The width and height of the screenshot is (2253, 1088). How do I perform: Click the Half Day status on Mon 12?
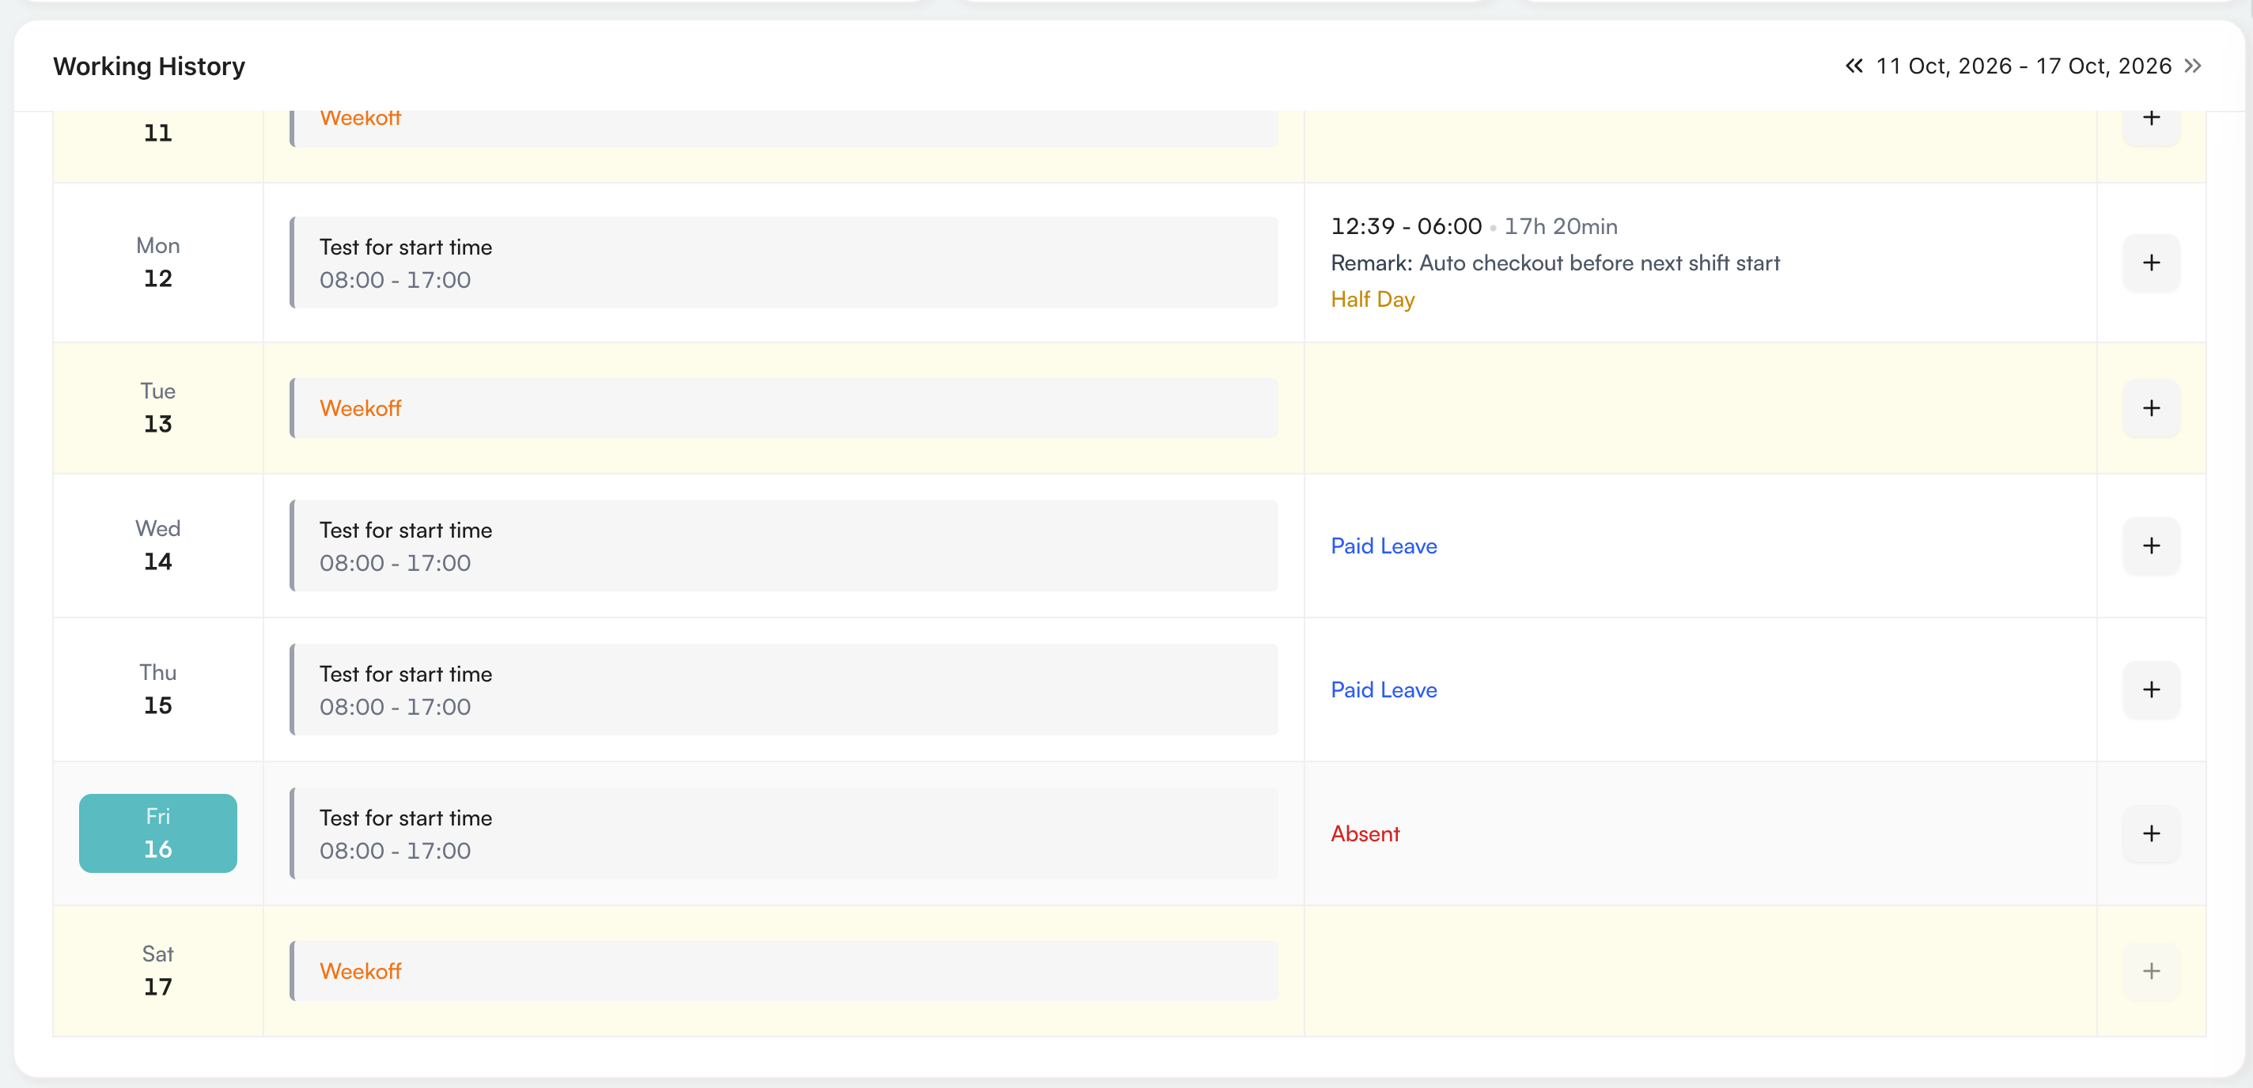1373,300
